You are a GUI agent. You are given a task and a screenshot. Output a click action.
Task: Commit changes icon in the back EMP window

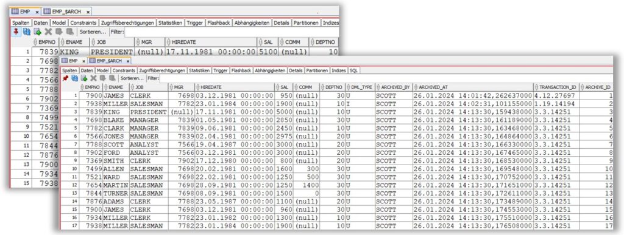(x=59, y=32)
